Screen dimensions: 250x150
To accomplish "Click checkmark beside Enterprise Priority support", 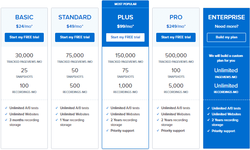I will point(208,131).
